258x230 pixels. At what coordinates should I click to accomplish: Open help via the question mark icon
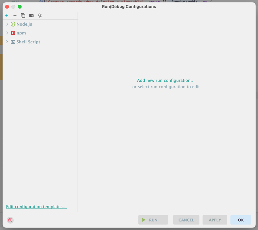pos(10,220)
